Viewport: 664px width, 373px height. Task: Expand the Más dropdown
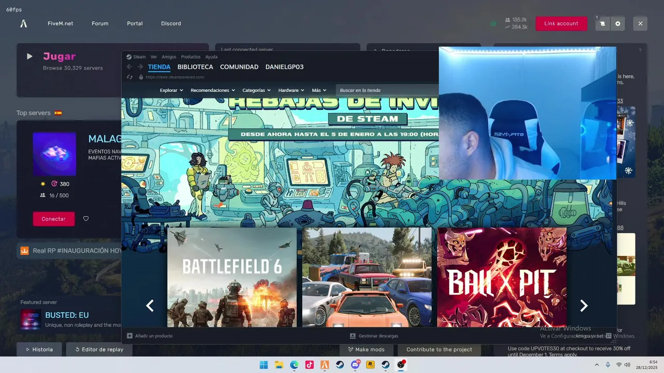click(320, 90)
